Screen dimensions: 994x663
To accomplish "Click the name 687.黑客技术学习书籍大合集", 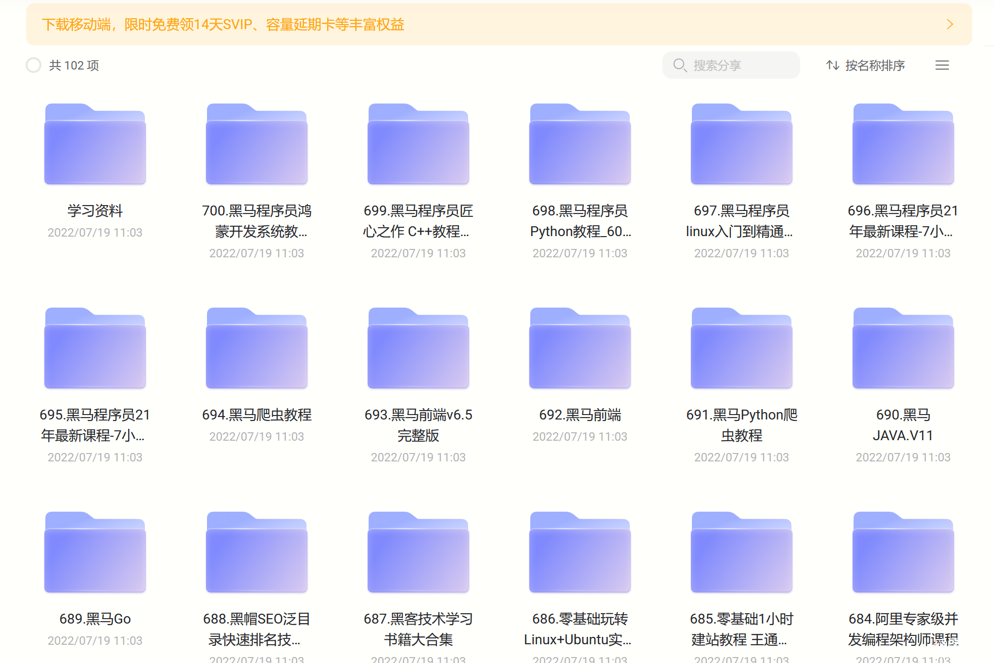I will tap(418, 629).
